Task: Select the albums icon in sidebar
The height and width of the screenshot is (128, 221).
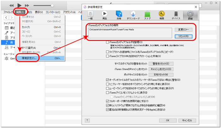Action: [7, 38]
